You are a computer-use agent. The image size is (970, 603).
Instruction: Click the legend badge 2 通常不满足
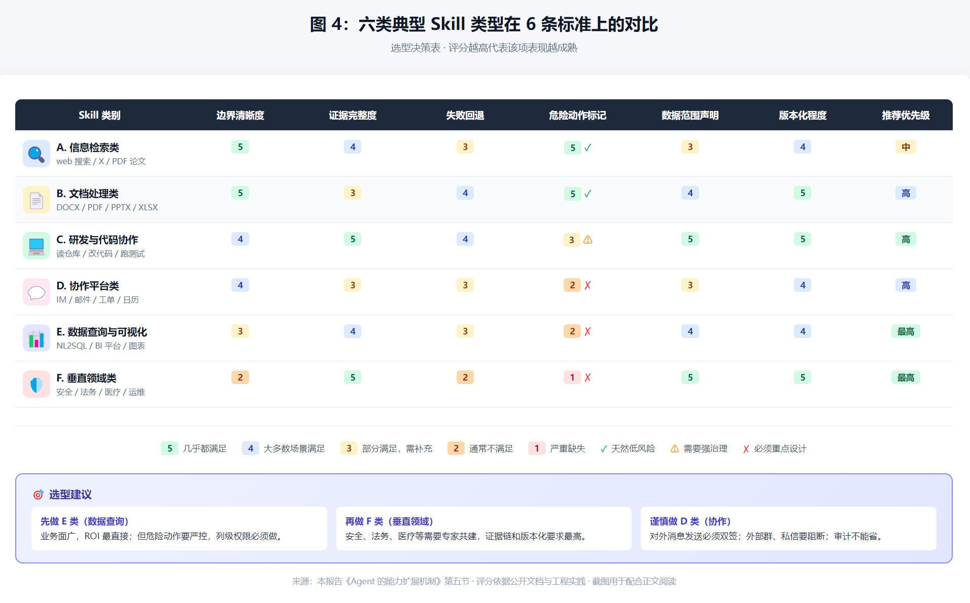(x=456, y=448)
